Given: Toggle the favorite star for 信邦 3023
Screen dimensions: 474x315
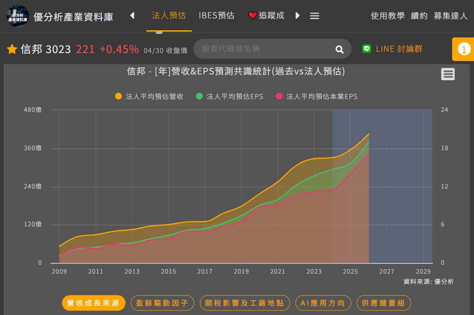Looking at the screenshot, I should point(12,49).
